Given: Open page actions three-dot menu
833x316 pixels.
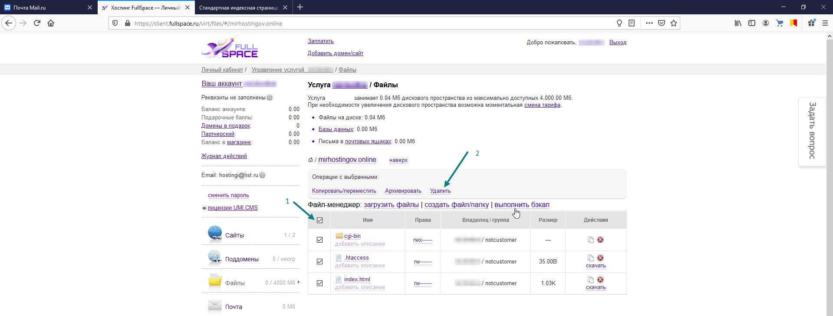Looking at the screenshot, I should (x=649, y=23).
